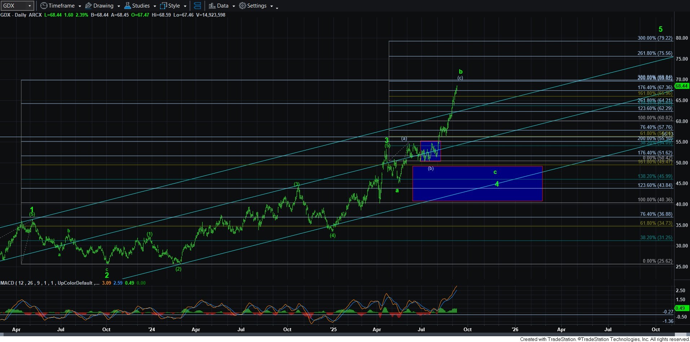Select the '76.40% (36.88)' Fibonacci label

pos(656,214)
